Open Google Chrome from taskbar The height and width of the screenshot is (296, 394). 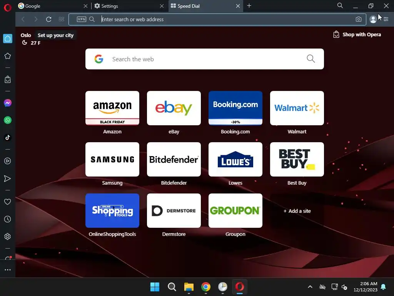tap(206, 287)
